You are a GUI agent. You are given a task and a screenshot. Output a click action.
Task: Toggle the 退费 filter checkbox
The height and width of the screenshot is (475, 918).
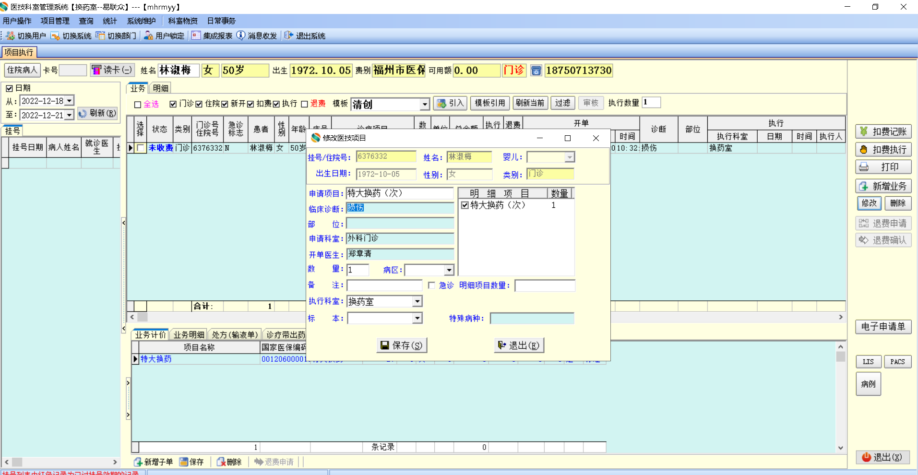point(304,104)
